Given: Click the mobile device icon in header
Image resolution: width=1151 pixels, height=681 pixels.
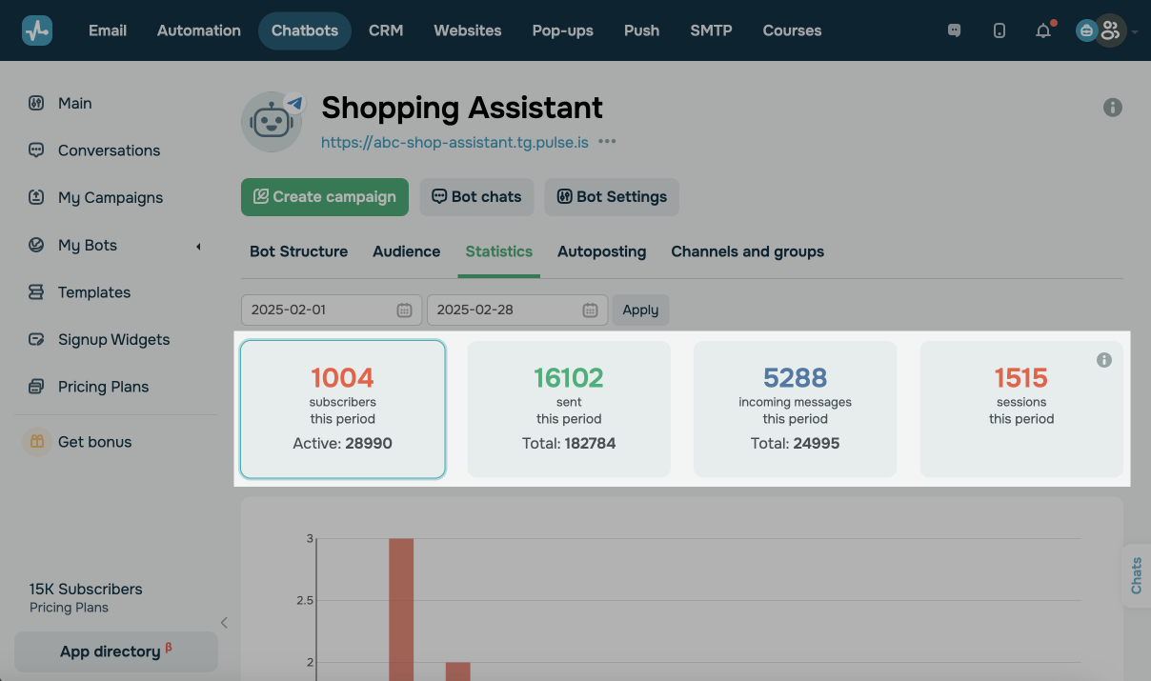Looking at the screenshot, I should point(999,30).
